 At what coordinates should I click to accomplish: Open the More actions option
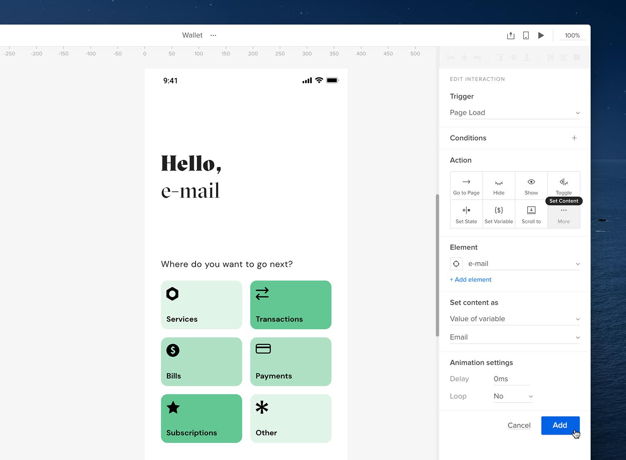(x=564, y=214)
